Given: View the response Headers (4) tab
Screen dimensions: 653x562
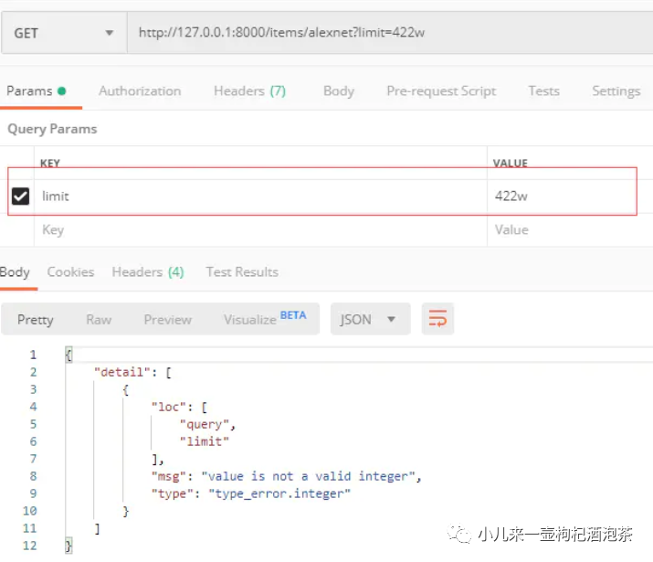Looking at the screenshot, I should pyautogui.click(x=148, y=271).
